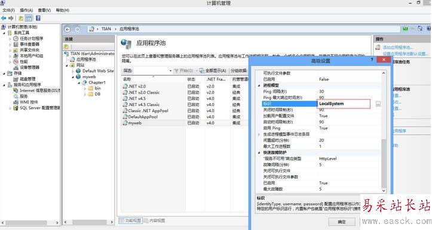Image resolution: width=432 pixels, height=230 pixels.
Task: Collapse the Chapter1 node arrow
Action: point(79,83)
